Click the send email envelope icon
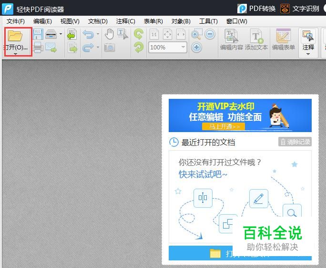The height and width of the screenshot is (268, 326). point(51,48)
